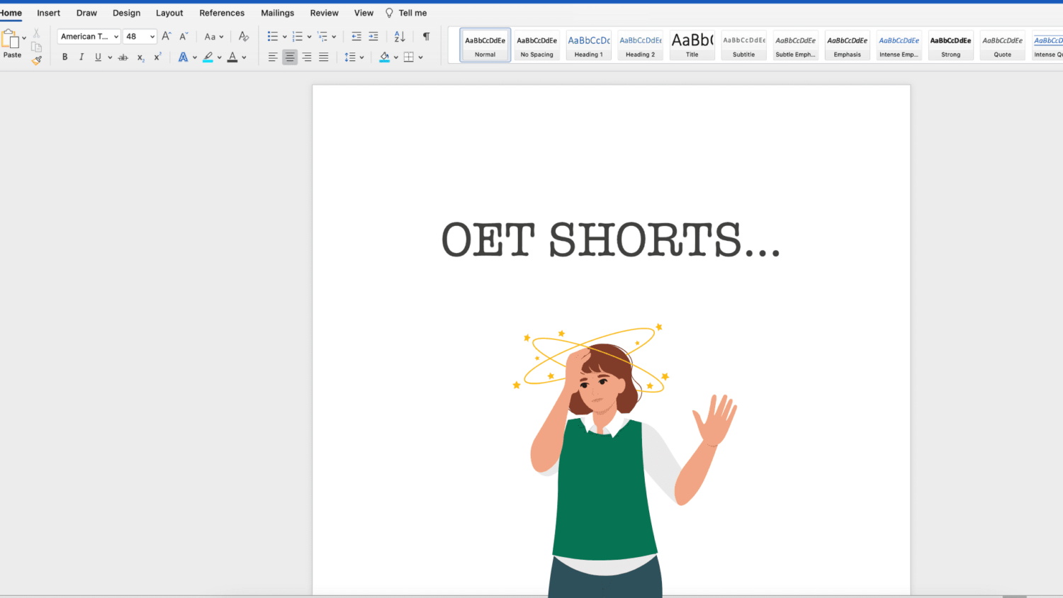Expand underline style dropdown arrow
The height and width of the screenshot is (598, 1063).
tap(110, 57)
